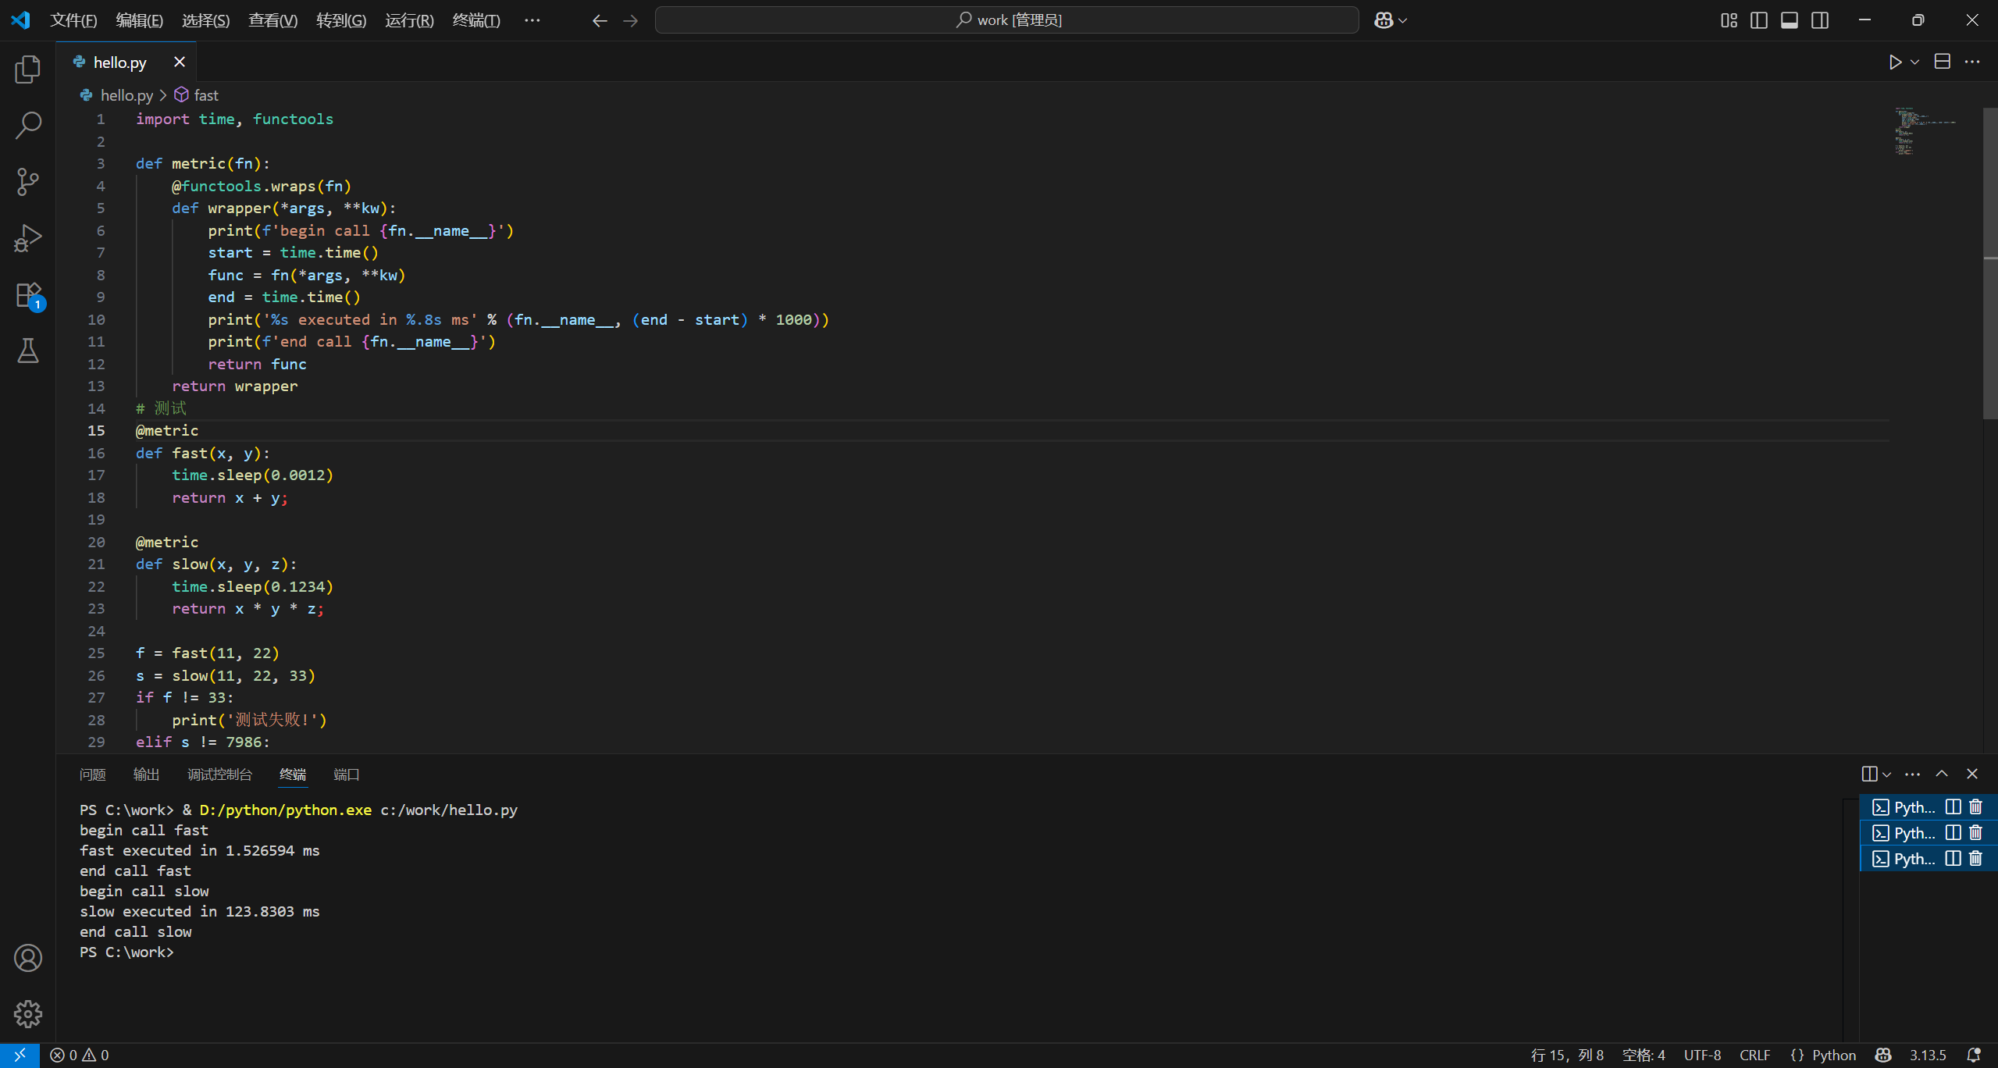
Task: Click the Run Python File play button
Action: (x=1895, y=62)
